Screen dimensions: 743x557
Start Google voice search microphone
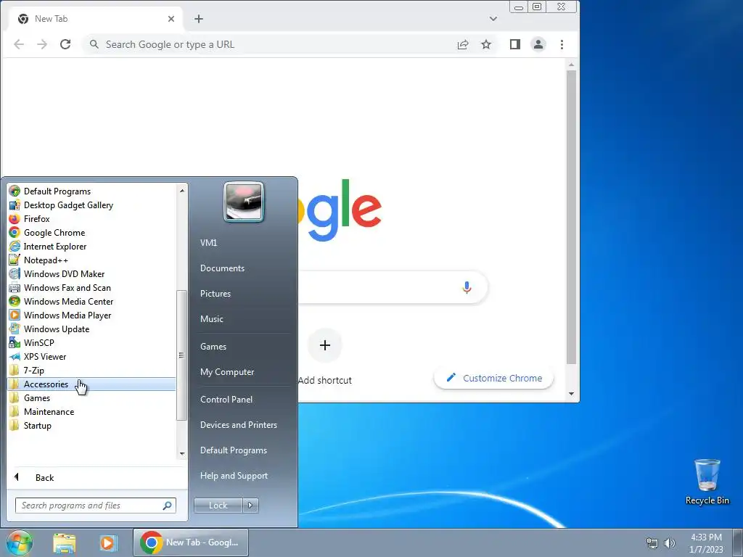(467, 287)
